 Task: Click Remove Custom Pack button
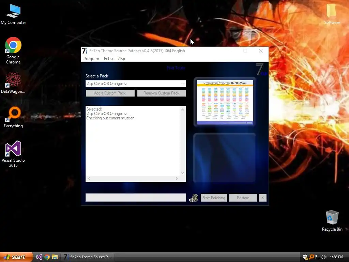click(x=162, y=93)
